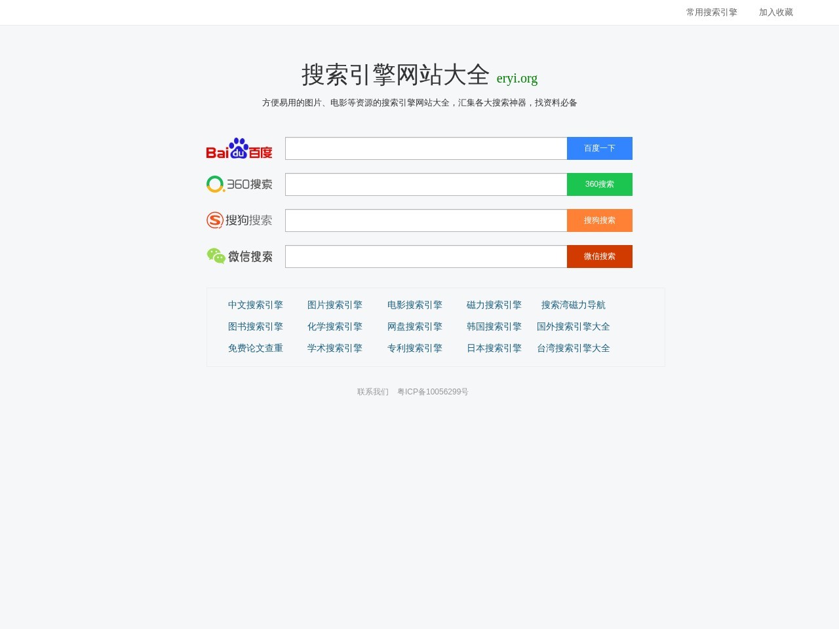The height and width of the screenshot is (629, 839).
Task: Open 免费论文查重
Action: click(x=255, y=348)
